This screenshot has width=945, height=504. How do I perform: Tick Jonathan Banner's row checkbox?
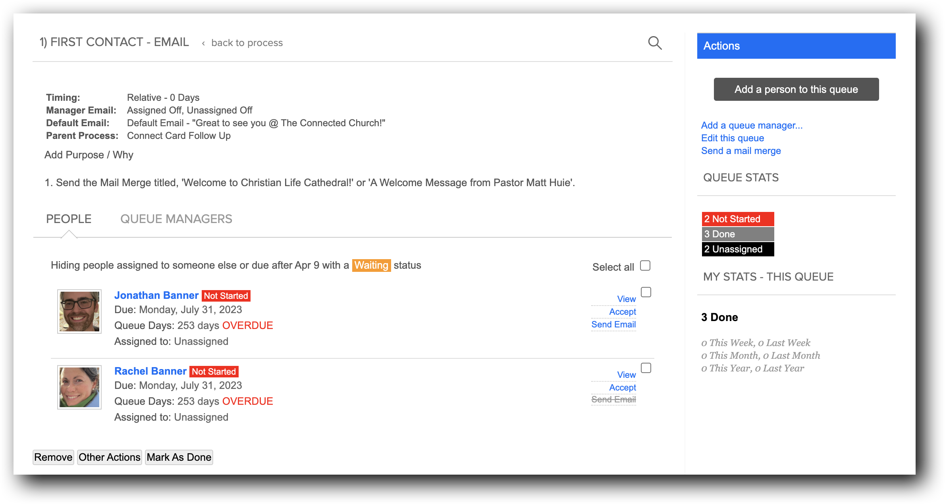646,292
